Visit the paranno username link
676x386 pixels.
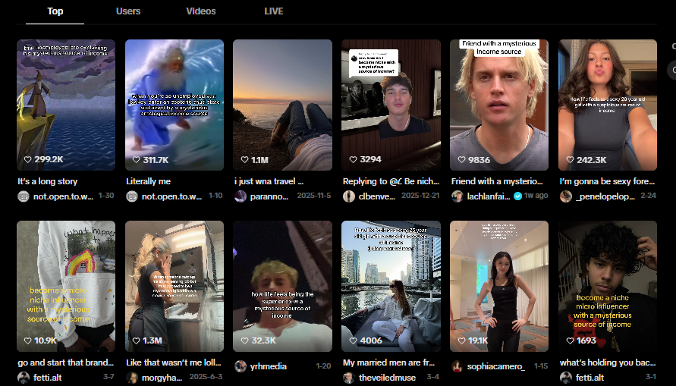[x=269, y=196]
